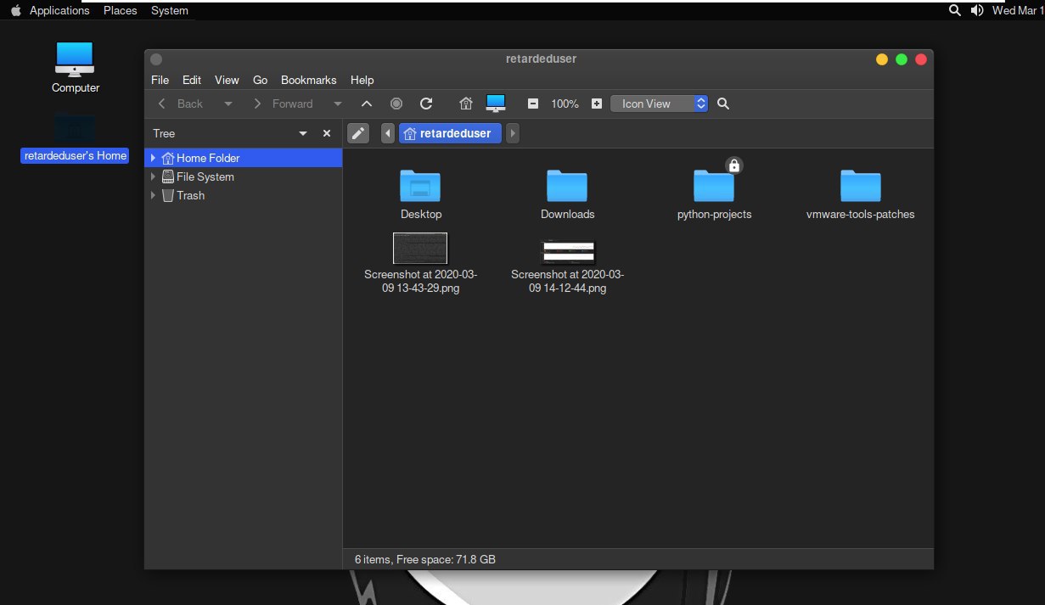The image size is (1045, 605).
Task: Click the green maximize window button
Action: pyautogui.click(x=902, y=59)
